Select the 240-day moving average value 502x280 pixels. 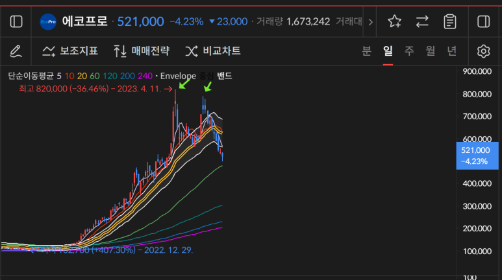click(x=145, y=76)
